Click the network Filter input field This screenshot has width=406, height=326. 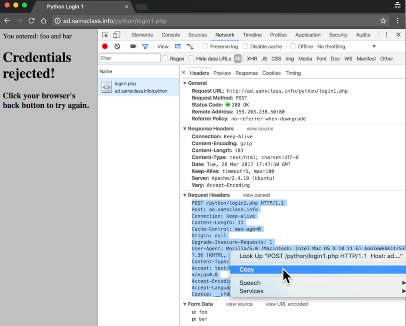pos(130,58)
